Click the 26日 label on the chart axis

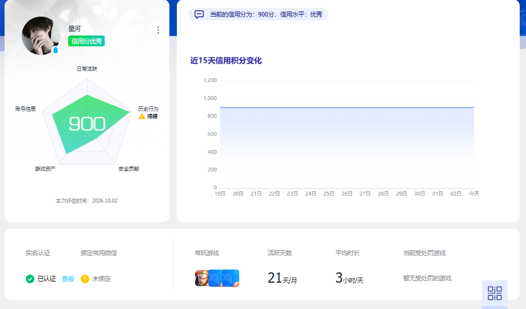(347, 193)
